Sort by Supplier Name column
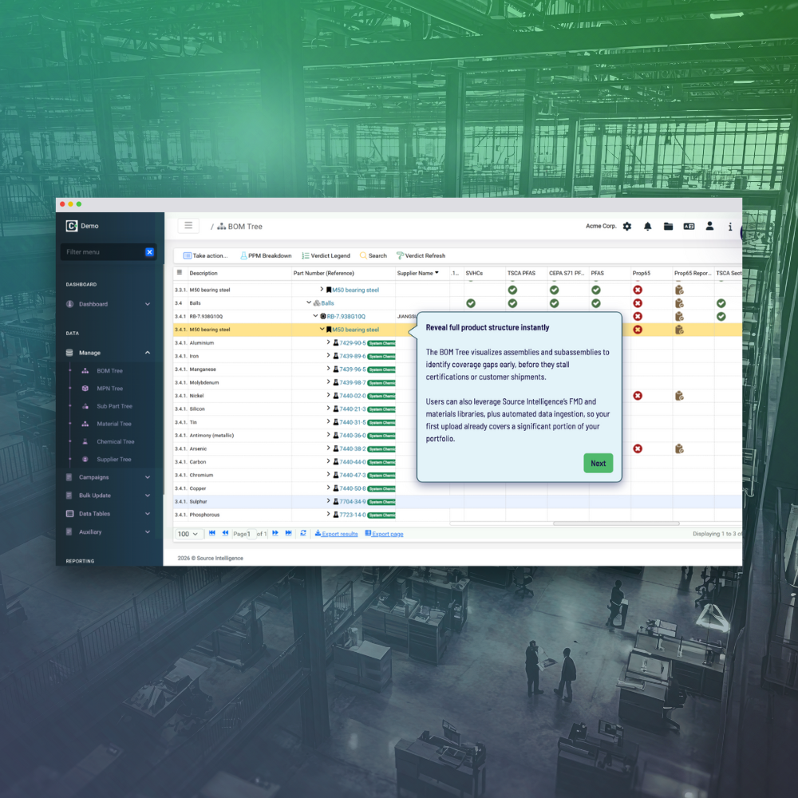The height and width of the screenshot is (798, 798). (418, 273)
